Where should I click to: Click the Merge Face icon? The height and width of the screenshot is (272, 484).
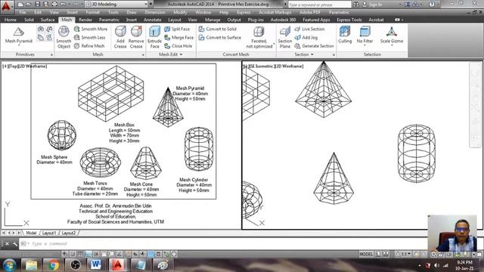click(x=167, y=37)
